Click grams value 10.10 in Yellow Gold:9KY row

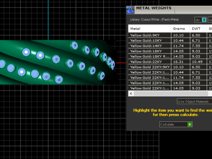tap(178, 35)
